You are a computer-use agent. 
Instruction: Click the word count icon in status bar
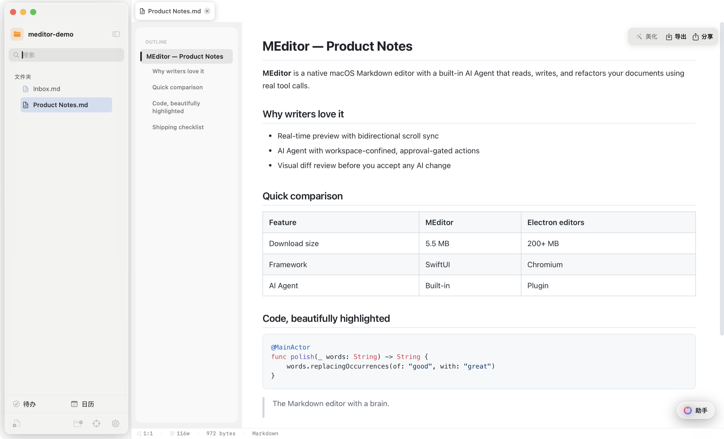(x=172, y=433)
